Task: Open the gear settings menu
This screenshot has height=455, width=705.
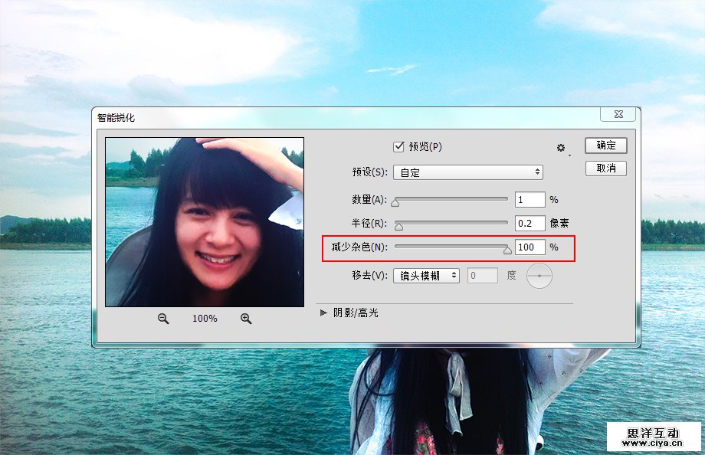Action: coord(561,148)
